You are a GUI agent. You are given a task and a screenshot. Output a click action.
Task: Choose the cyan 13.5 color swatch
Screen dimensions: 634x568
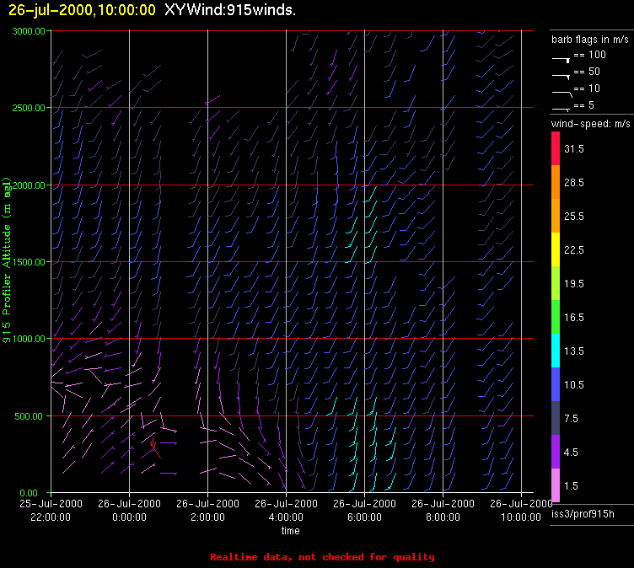click(x=556, y=351)
